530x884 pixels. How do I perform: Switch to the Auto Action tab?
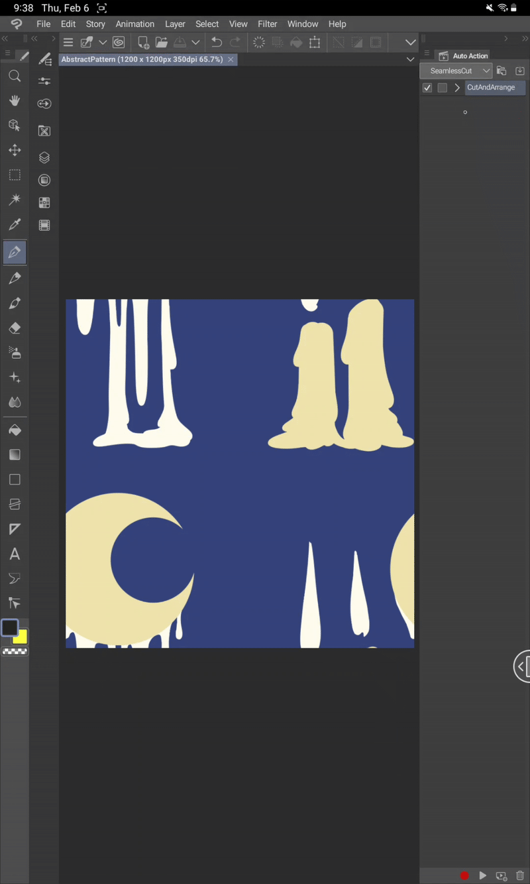pos(464,56)
